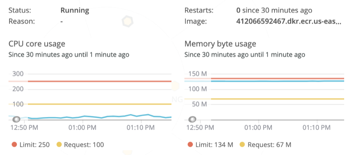This screenshot has width=357, height=155.
Task: Click the red Limit: 134 M legend dot
Action: tap(190, 145)
